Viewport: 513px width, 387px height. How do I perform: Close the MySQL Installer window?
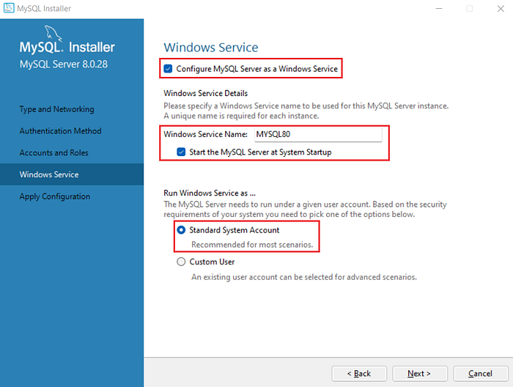point(501,9)
